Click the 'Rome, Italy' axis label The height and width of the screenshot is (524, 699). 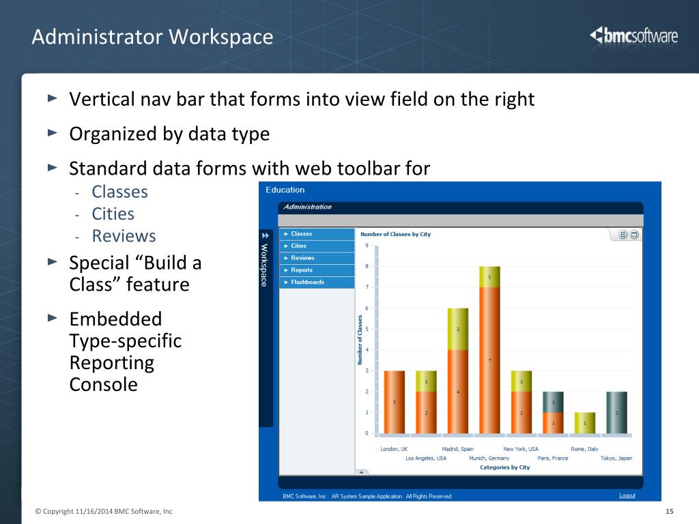pyautogui.click(x=584, y=449)
